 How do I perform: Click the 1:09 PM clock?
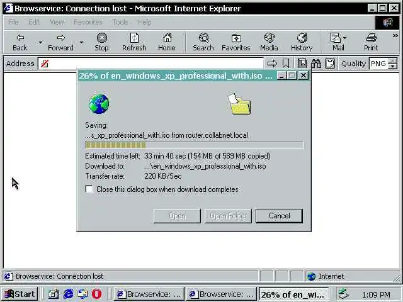pyautogui.click(x=376, y=294)
